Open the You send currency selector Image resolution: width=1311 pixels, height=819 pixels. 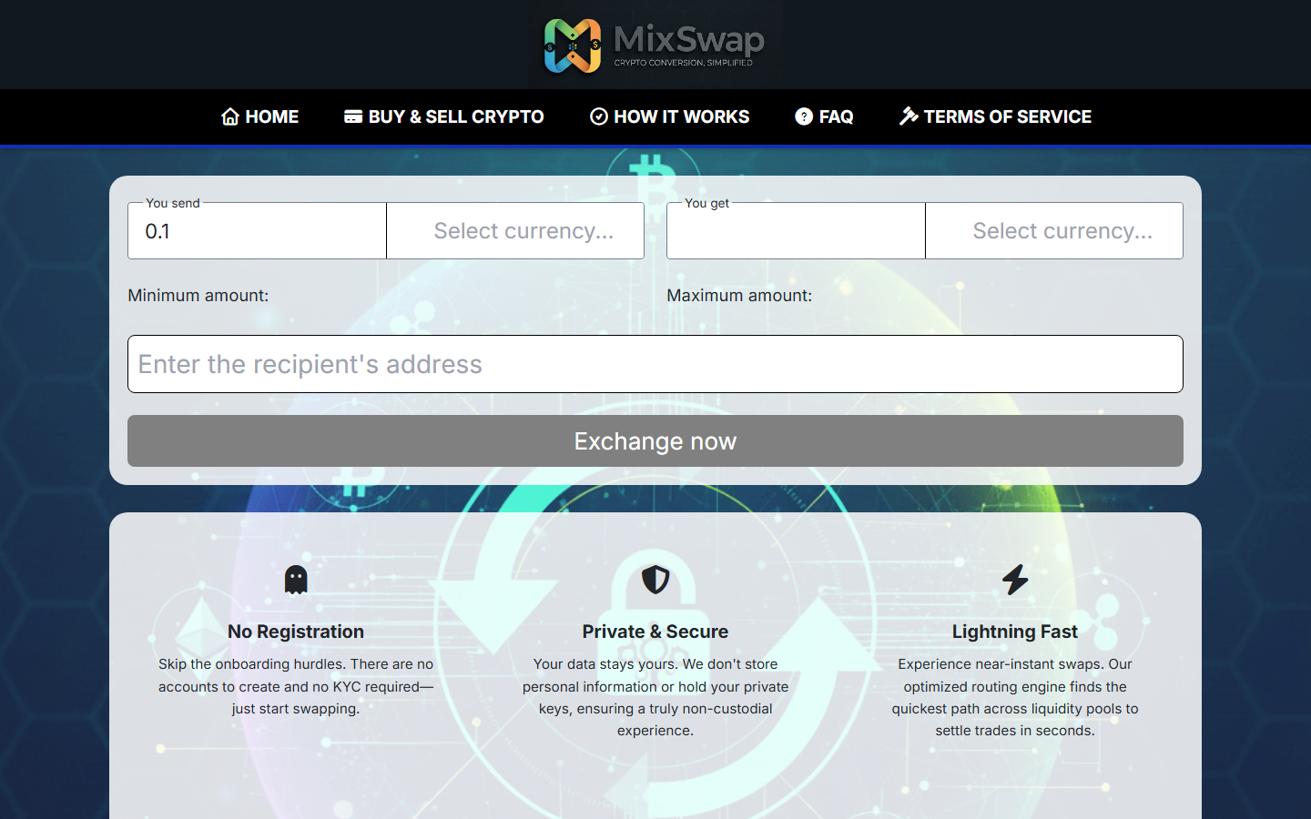point(515,231)
